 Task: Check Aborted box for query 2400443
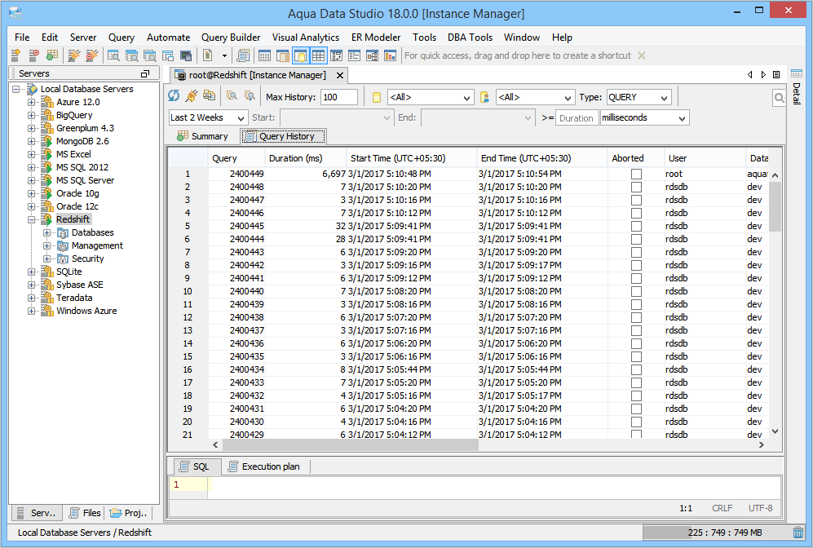636,253
